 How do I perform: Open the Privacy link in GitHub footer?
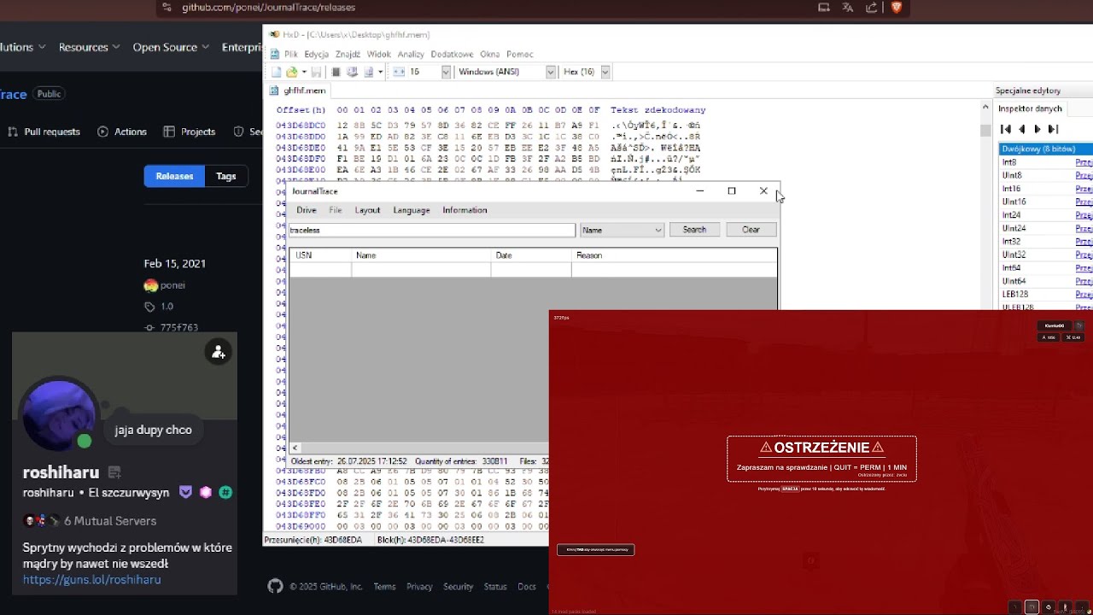(x=419, y=587)
